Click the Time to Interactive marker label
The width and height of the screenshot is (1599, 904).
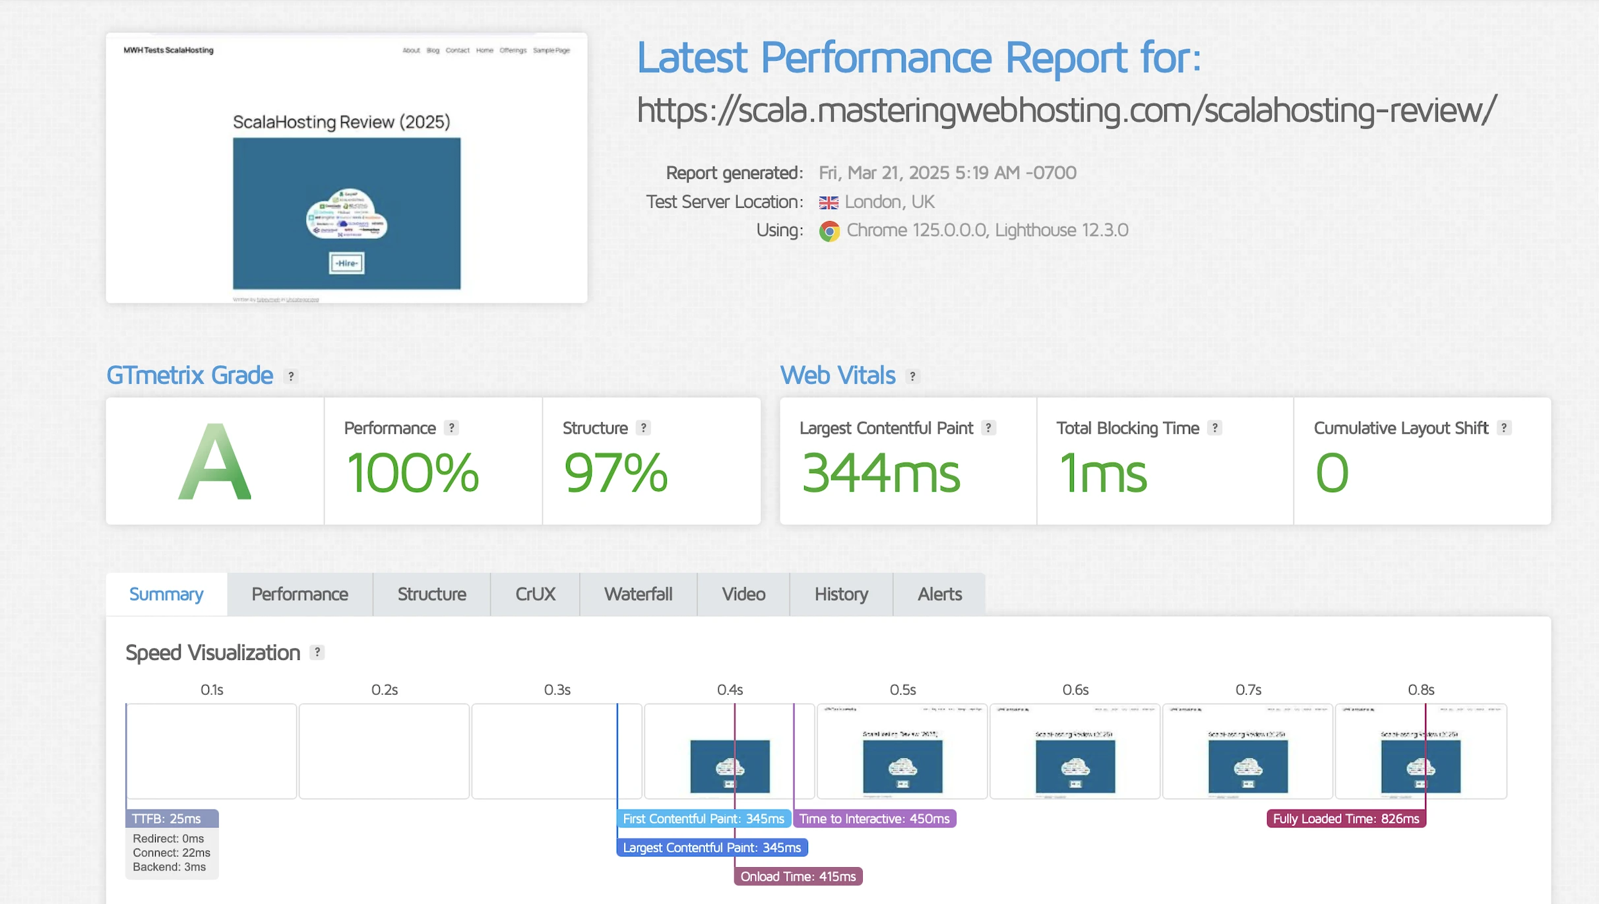point(874,818)
